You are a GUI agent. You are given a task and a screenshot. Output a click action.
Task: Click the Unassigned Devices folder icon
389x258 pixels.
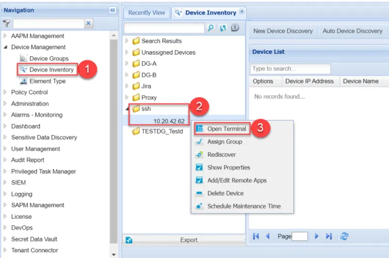point(136,52)
